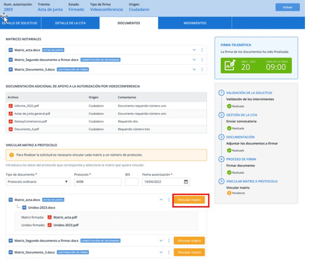Click Vincular matriz for Matriz_Documento_3.docx

click(x=189, y=252)
